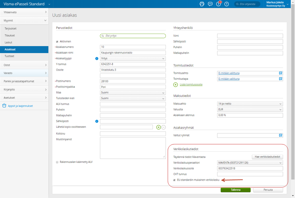295x198 pixels.
Task: Click Yhteyshenkilö Nimi field
Action: pos(250,36)
